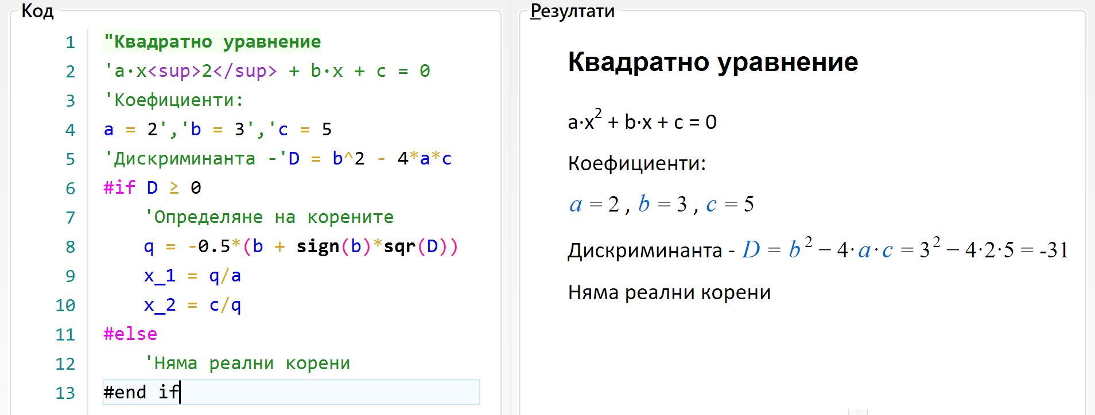Click code line 1 heading "Квадратно уравнение"
This screenshot has height=415, width=1095.
(x=212, y=42)
